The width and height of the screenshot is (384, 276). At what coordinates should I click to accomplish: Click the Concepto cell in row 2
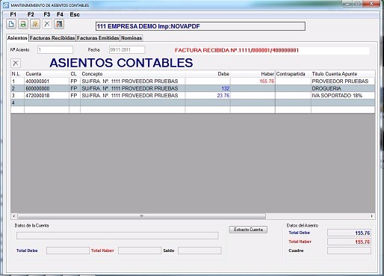(x=133, y=88)
